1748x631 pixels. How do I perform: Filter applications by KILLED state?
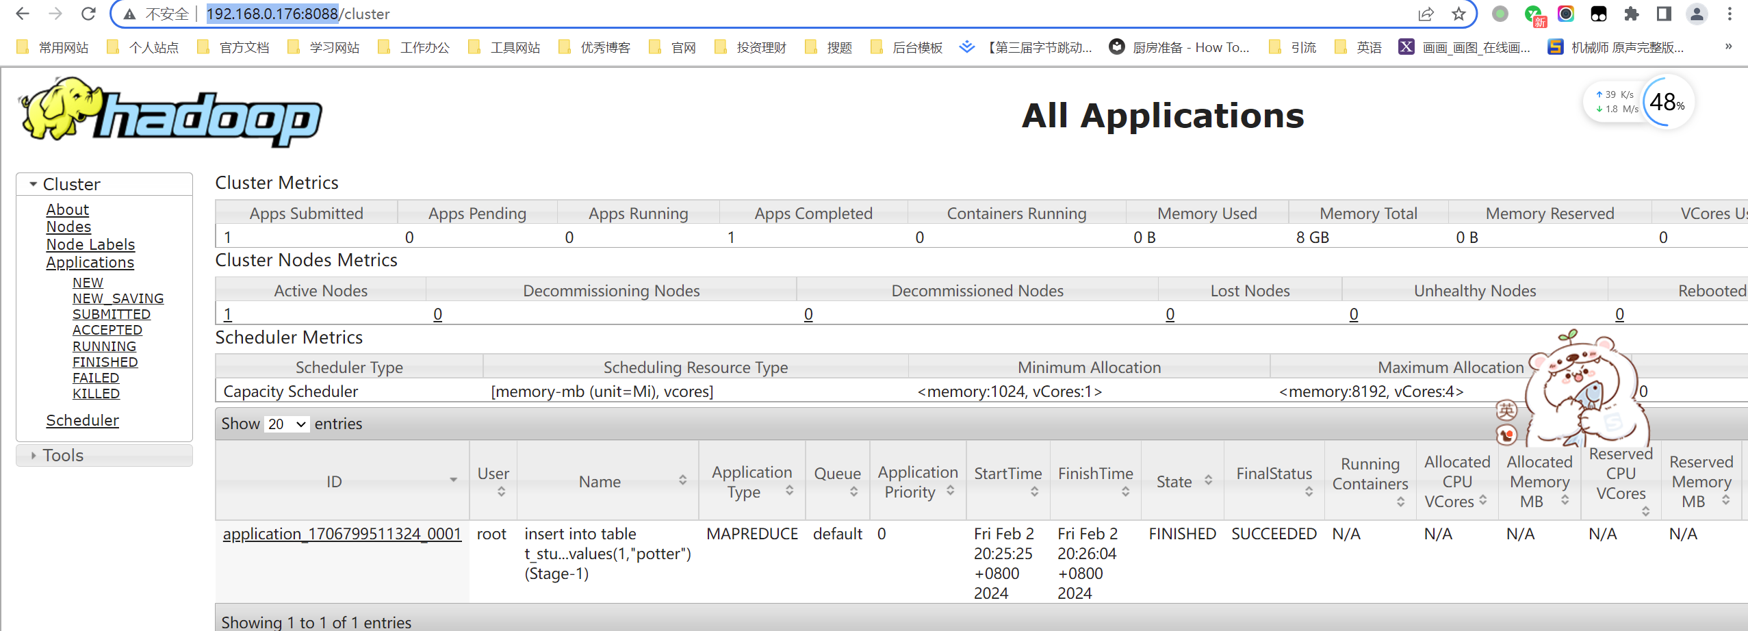[96, 394]
